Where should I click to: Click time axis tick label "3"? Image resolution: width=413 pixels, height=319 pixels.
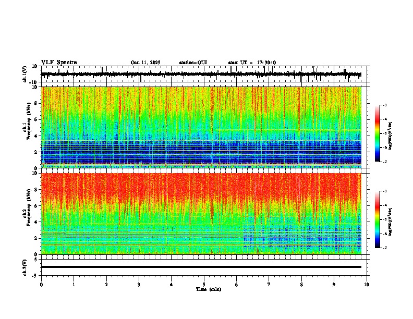point(139,285)
